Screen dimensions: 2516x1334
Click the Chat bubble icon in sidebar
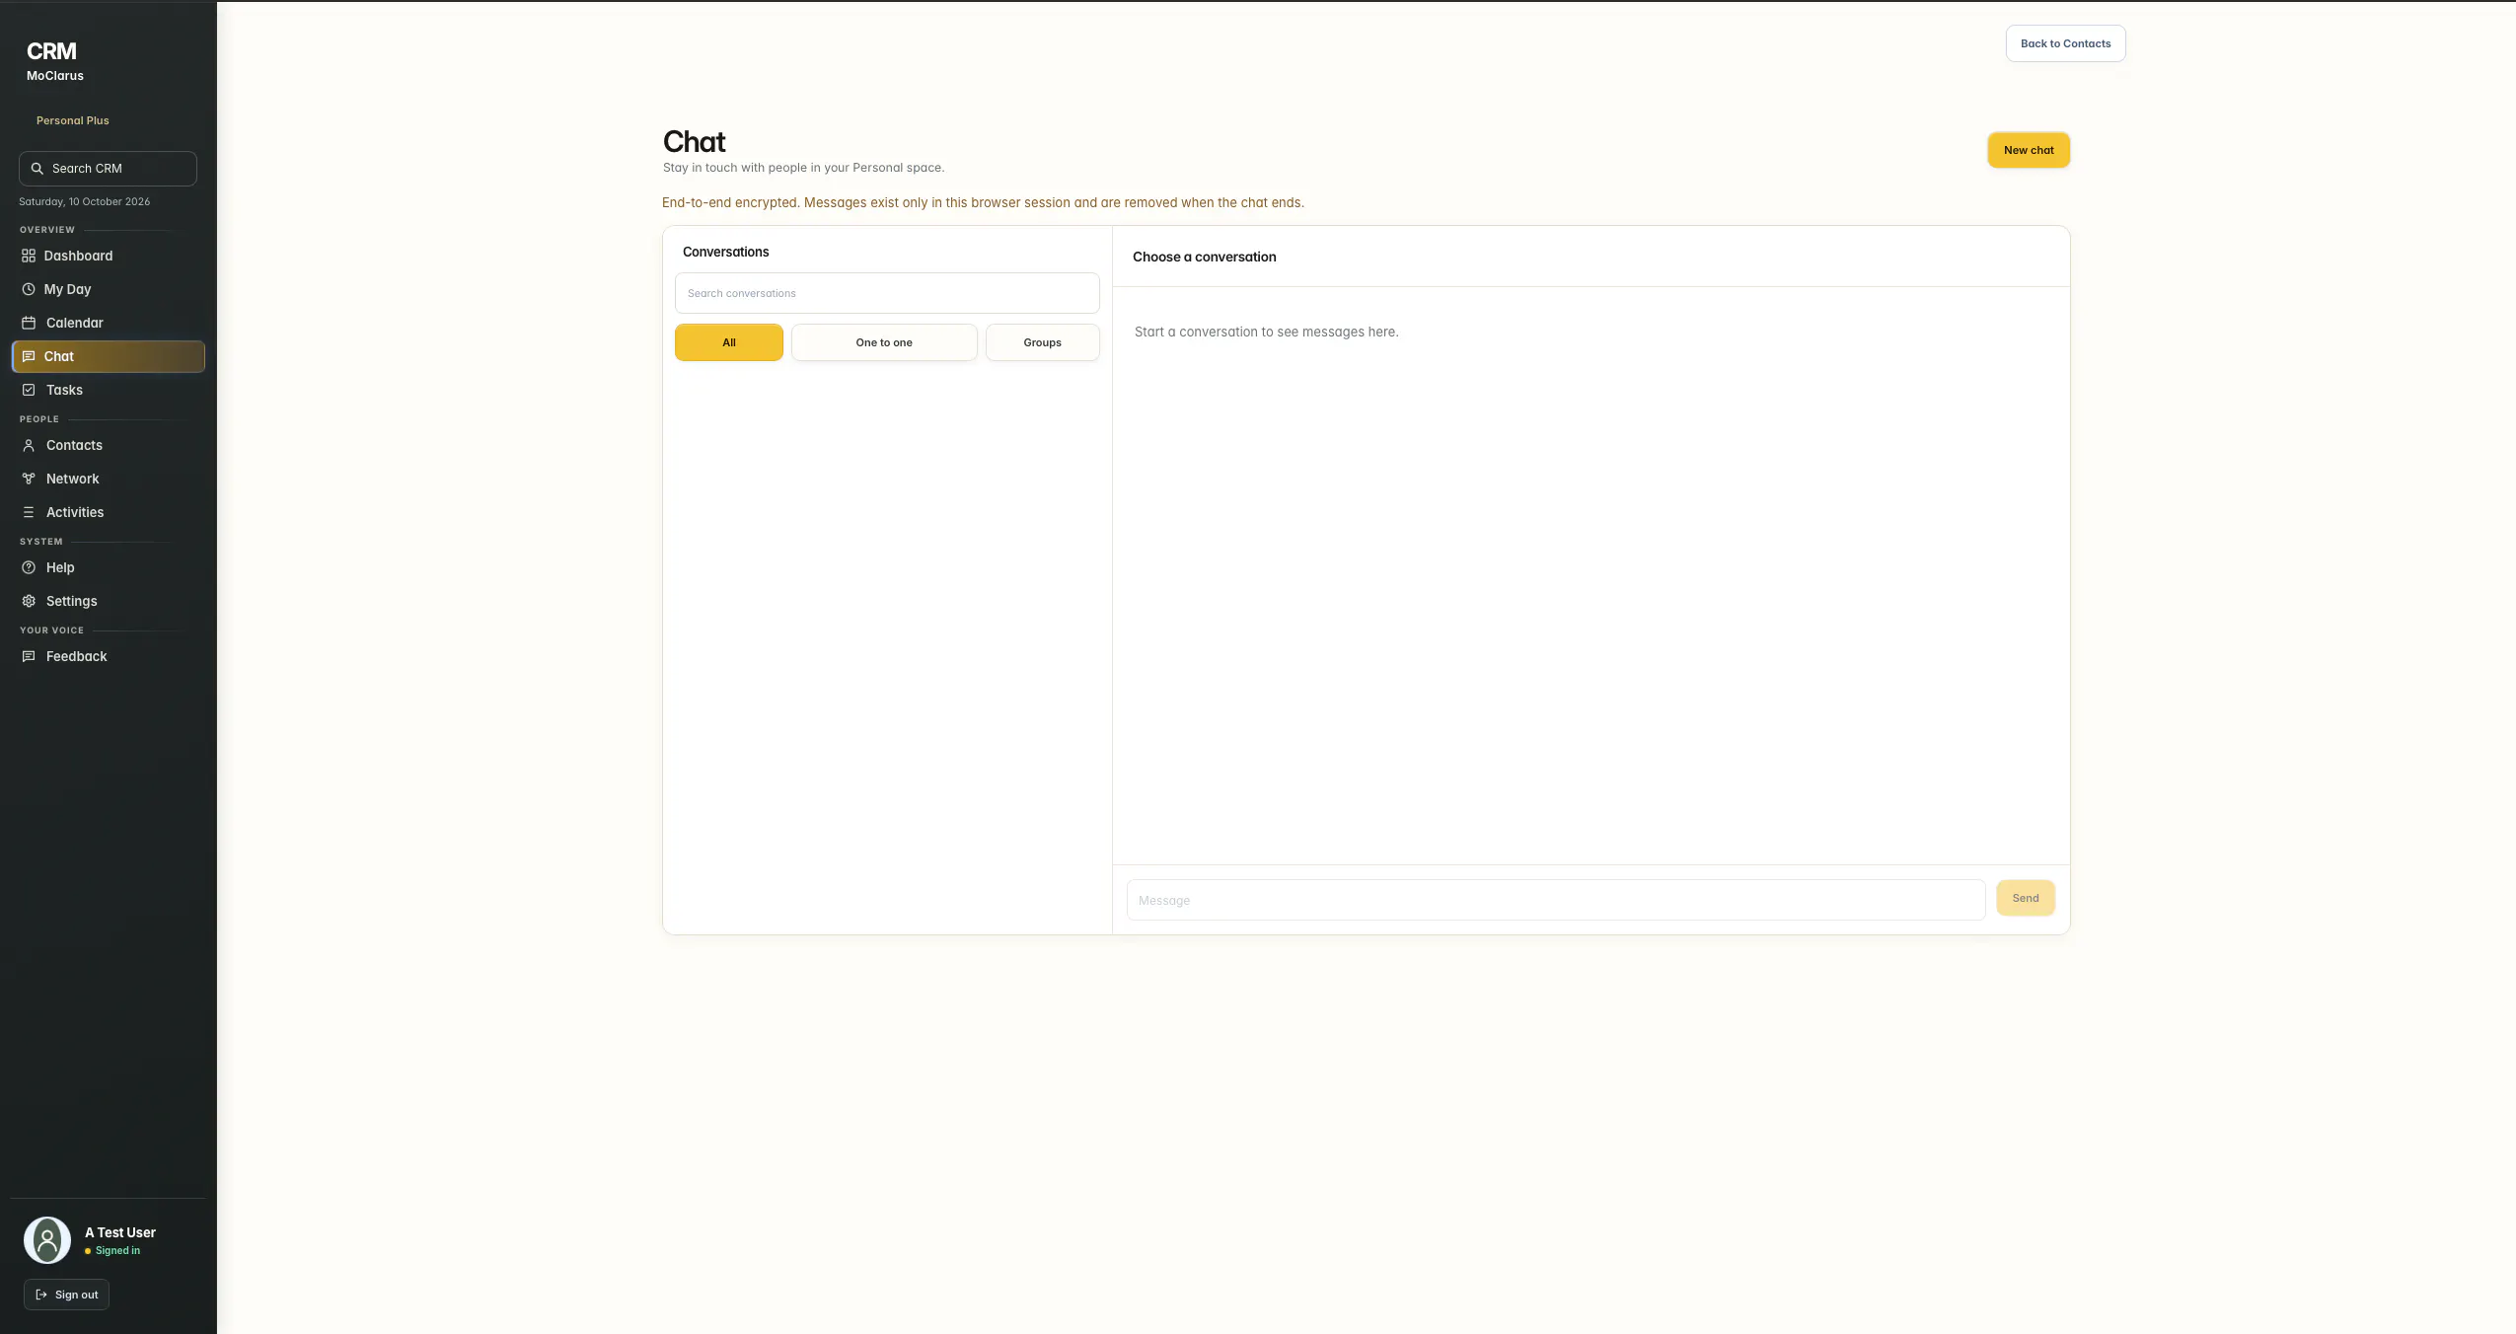(29, 356)
